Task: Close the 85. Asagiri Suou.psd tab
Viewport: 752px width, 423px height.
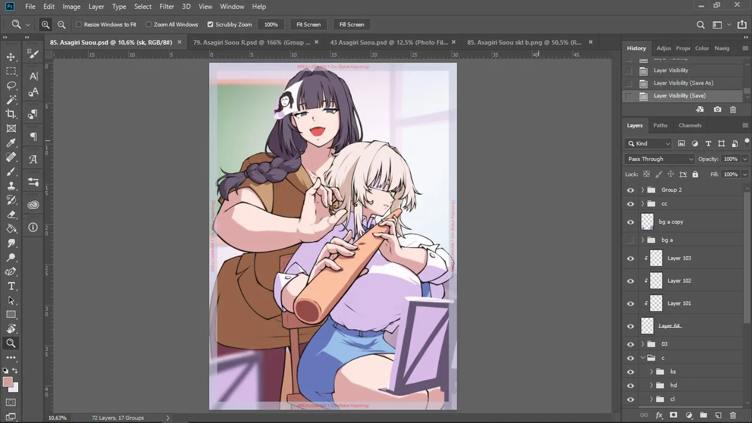Action: 179,42
